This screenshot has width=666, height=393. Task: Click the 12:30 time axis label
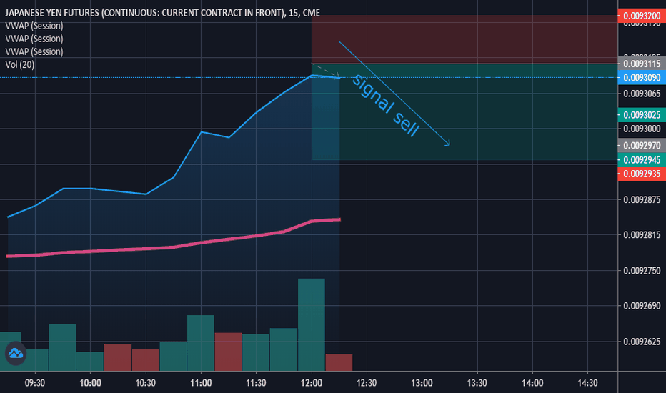click(x=367, y=383)
